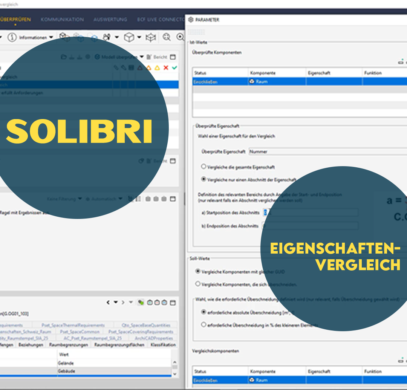Open the ÜBERPRÜFEN tab
This screenshot has height=390, width=407.
click(15, 20)
